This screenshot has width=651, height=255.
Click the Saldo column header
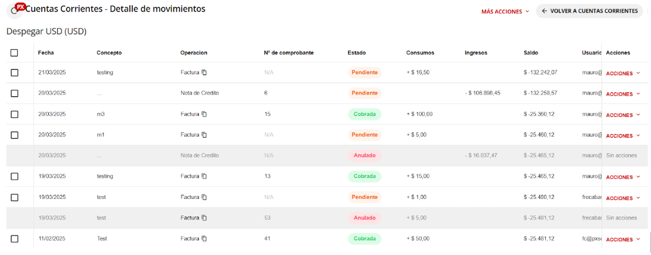[x=531, y=53]
